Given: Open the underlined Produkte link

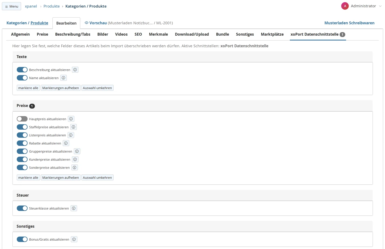Looking at the screenshot, I should coord(39,23).
